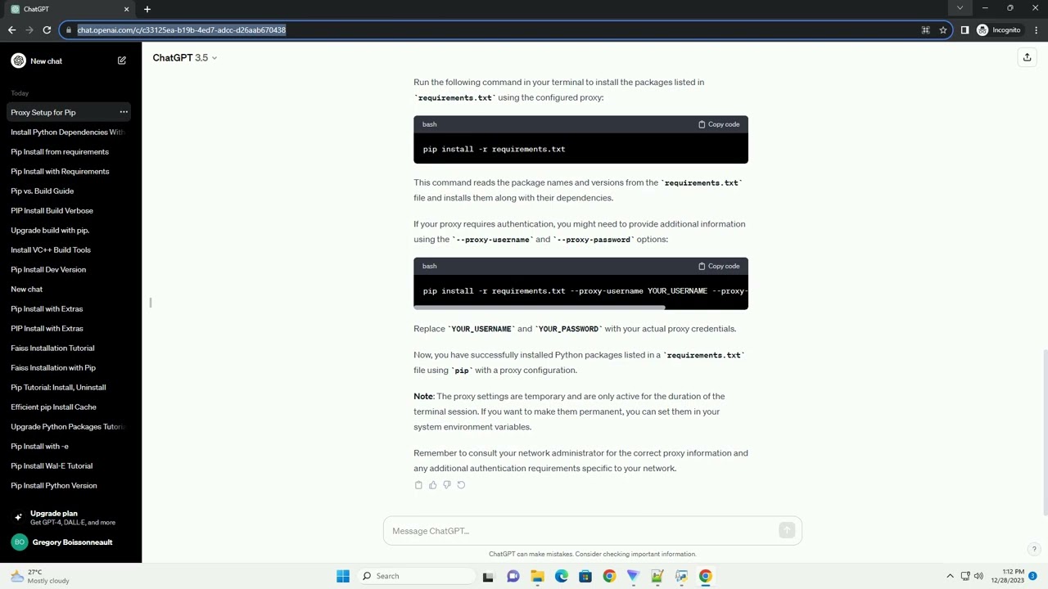Viewport: 1048px width, 589px height.
Task: Open Gregory Boissonneault account menu
Action: [x=70, y=542]
